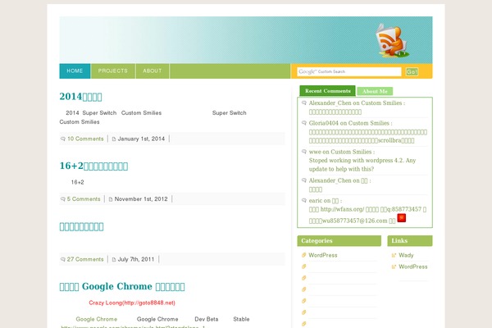The width and height of the screenshot is (492, 328).
Task: Click comment bubble icon beside 10 Comments
Action: [x=63, y=139]
